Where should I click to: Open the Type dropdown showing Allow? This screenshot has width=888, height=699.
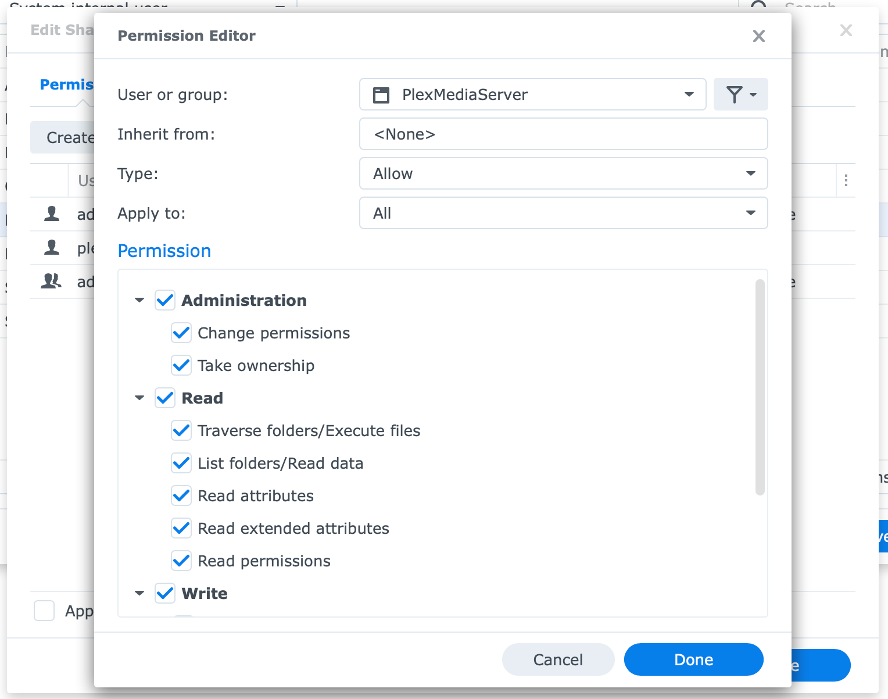coord(564,173)
